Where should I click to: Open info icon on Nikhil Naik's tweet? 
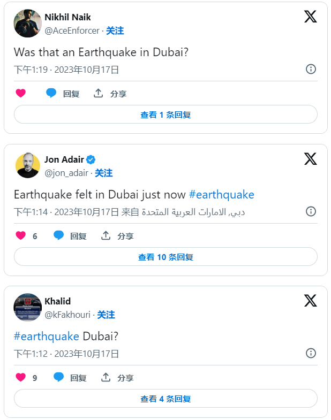(311, 69)
